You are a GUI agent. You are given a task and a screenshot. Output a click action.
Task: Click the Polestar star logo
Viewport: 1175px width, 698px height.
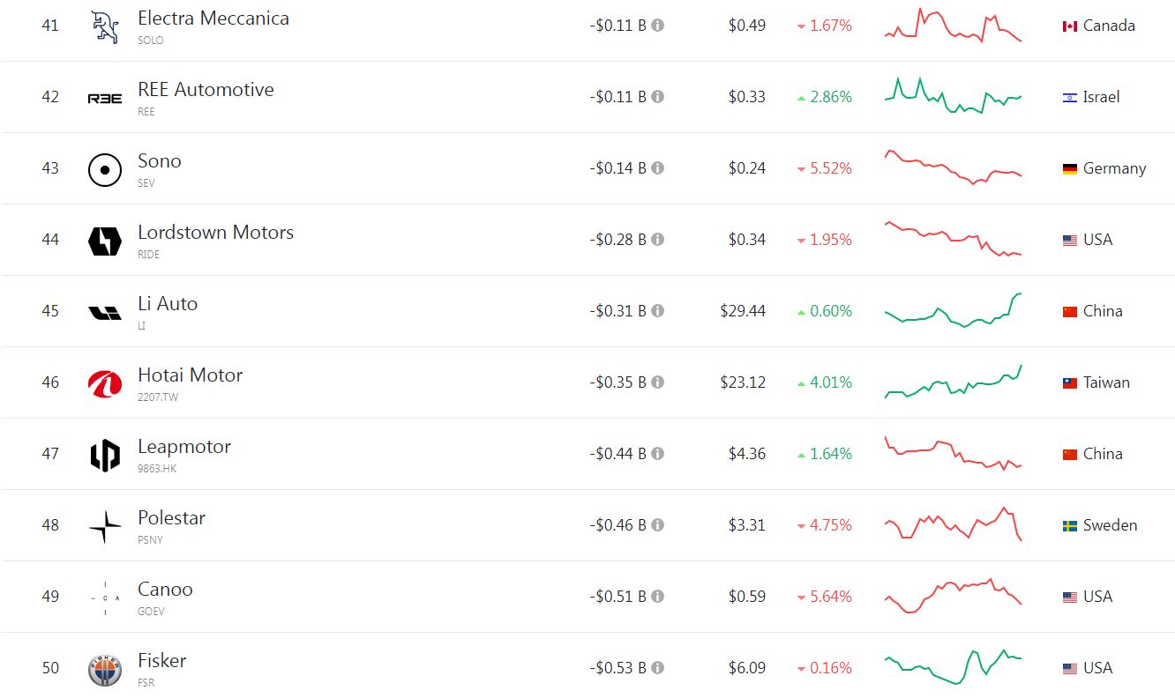pyautogui.click(x=105, y=526)
